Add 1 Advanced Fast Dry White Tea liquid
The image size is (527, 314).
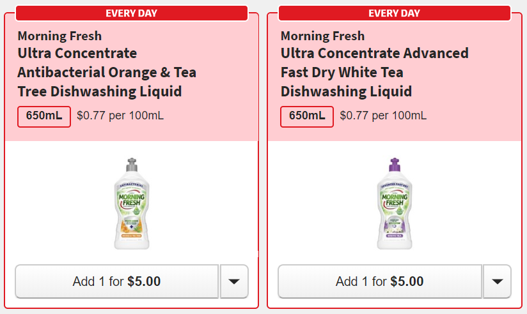(379, 281)
